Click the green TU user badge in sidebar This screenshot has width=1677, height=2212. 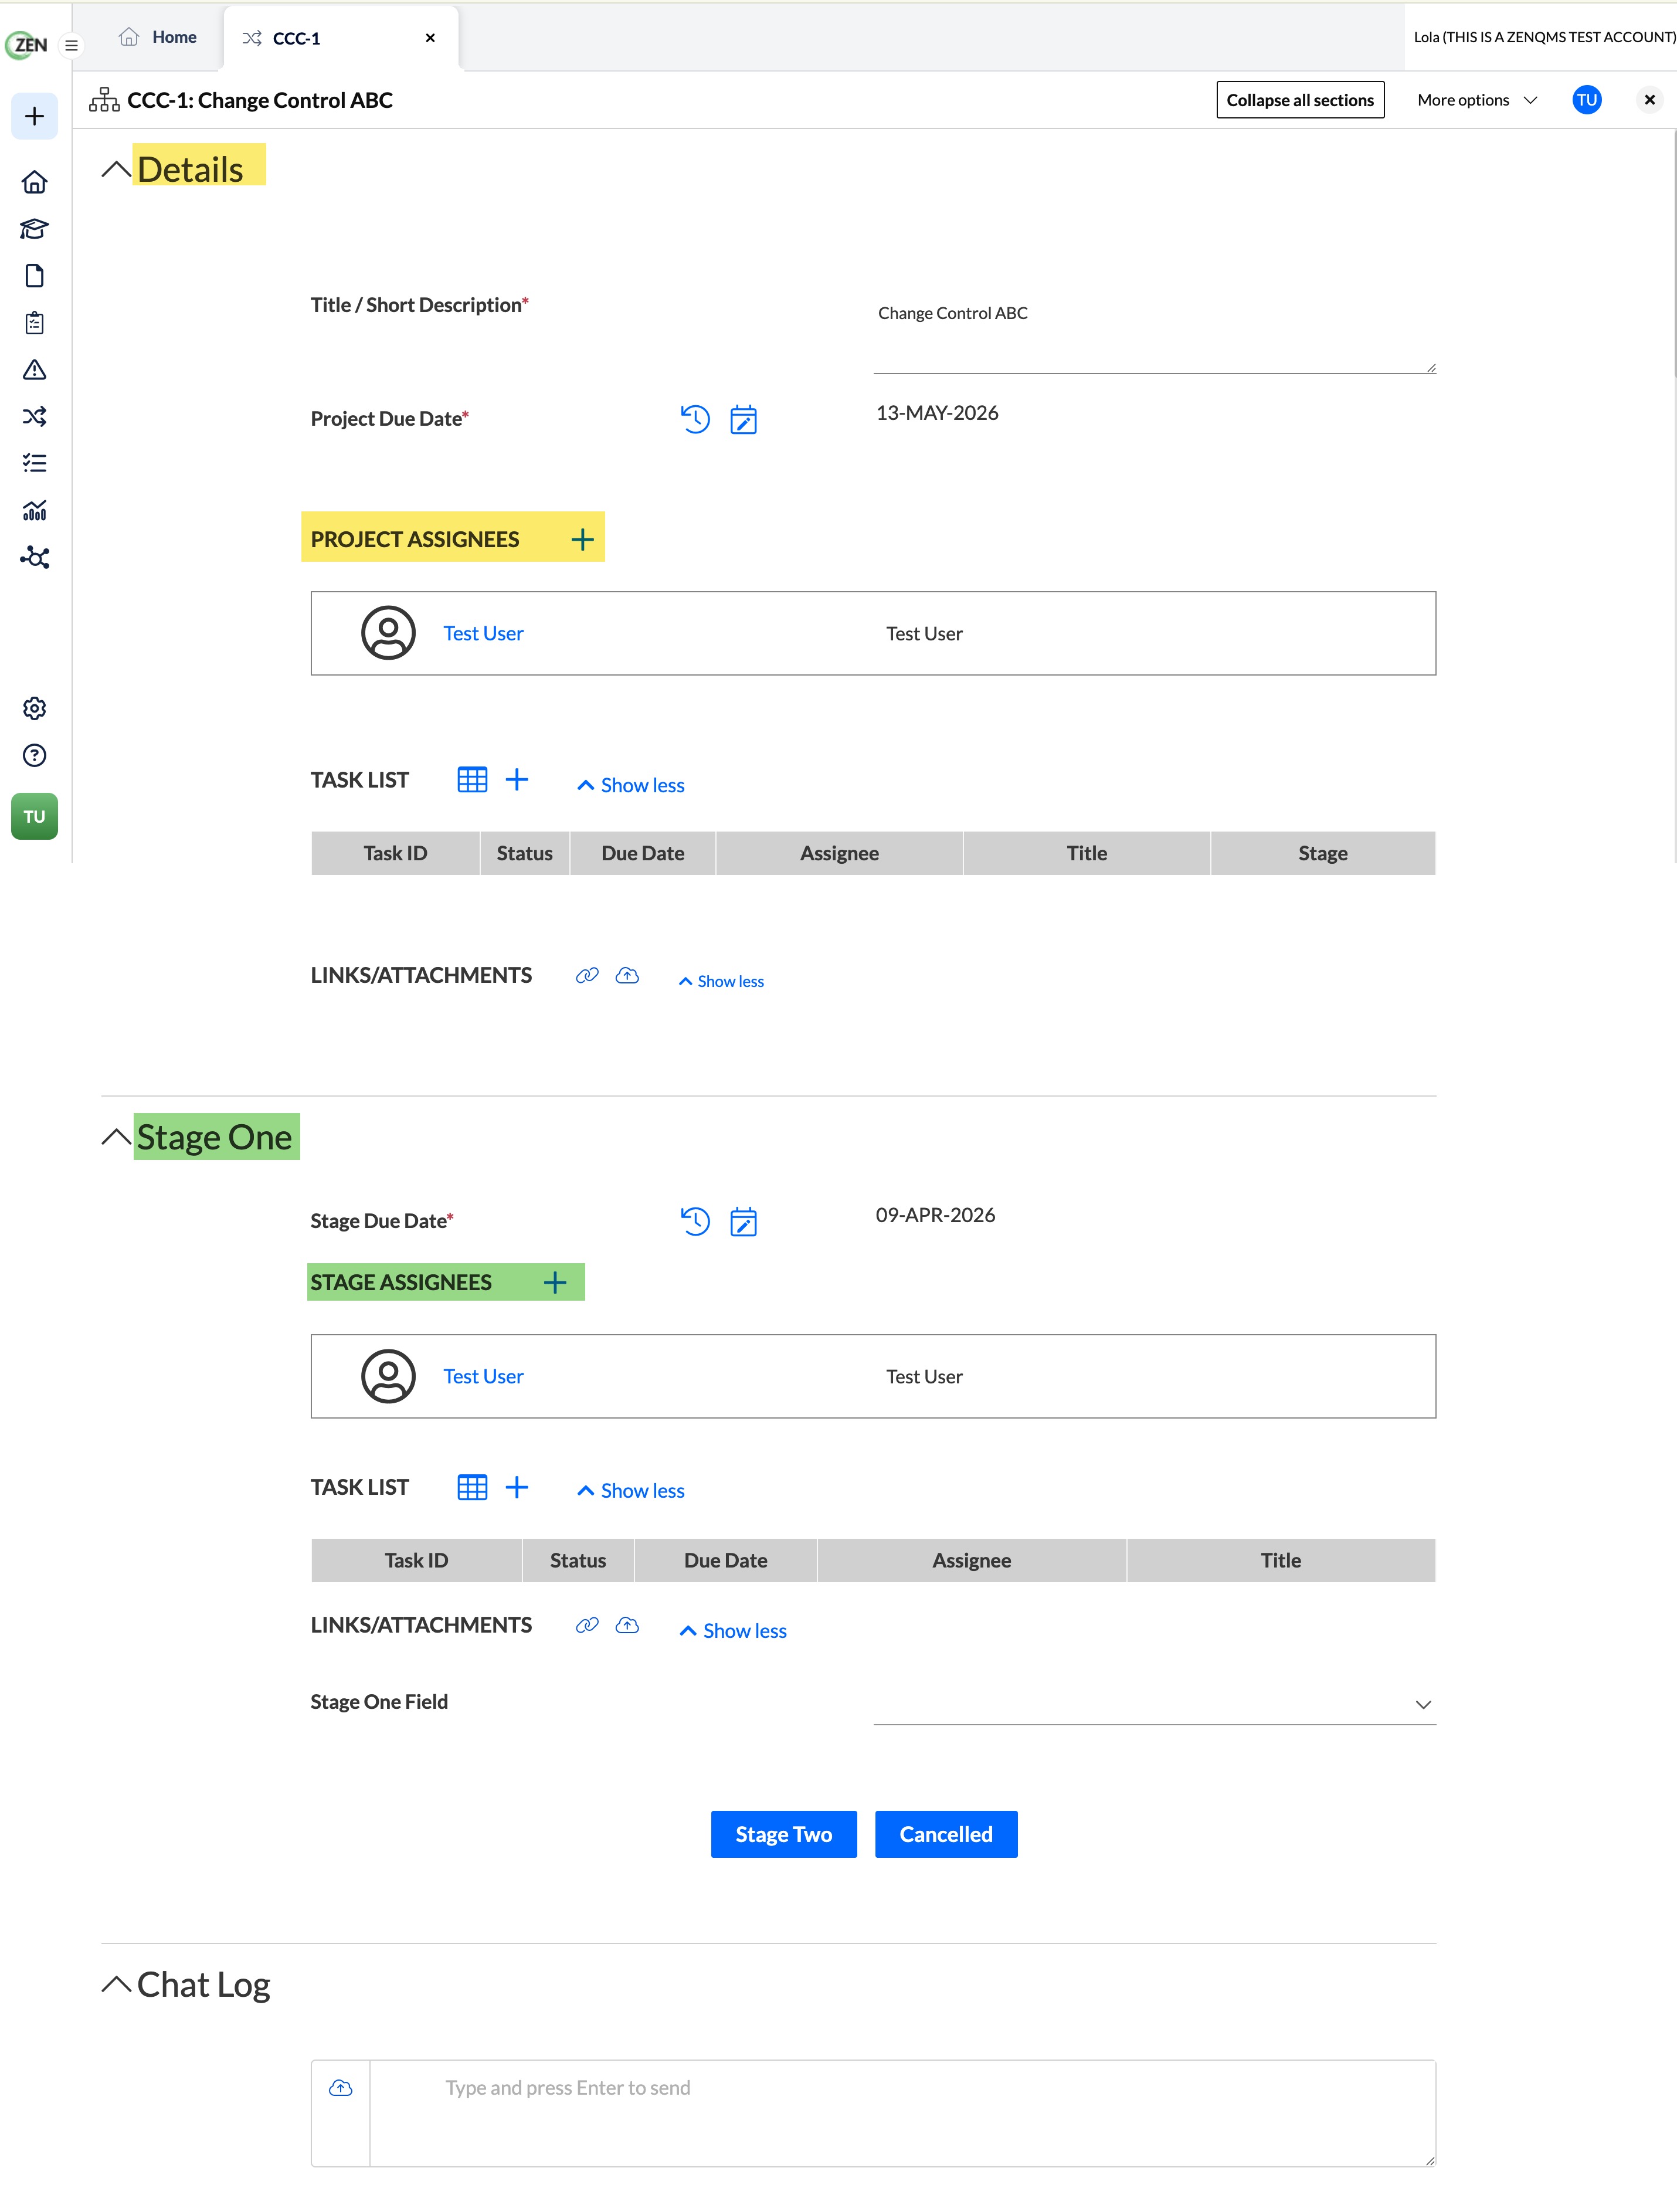pyautogui.click(x=34, y=816)
